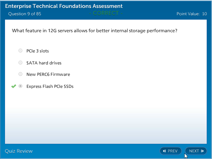
Task: Click the "Point Value:" label
Action: (x=188, y=14)
